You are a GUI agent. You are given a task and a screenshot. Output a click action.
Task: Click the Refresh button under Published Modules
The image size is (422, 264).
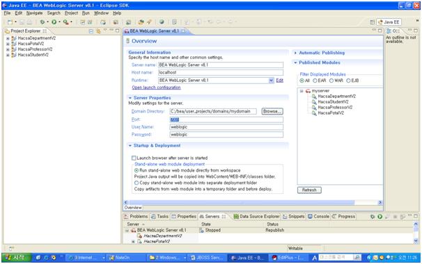pyautogui.click(x=309, y=190)
